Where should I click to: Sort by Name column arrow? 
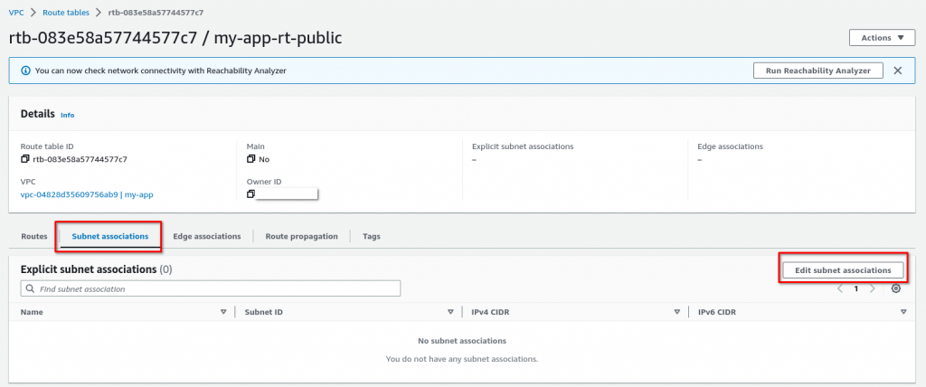[223, 312]
